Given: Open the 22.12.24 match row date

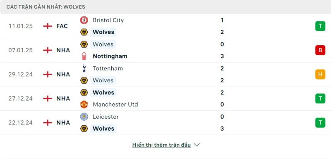Looking at the screenshot, I should click(20, 123).
